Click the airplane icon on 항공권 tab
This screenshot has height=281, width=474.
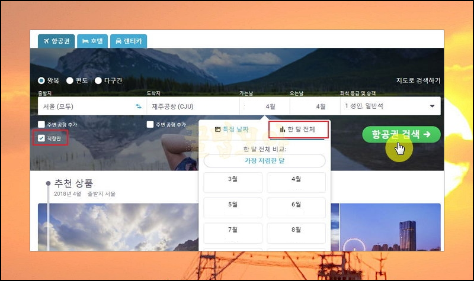(x=46, y=41)
